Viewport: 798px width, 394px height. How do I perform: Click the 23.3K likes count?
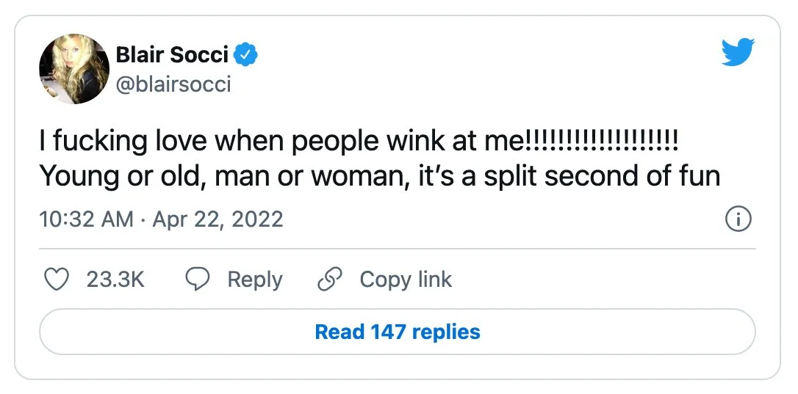point(115,280)
